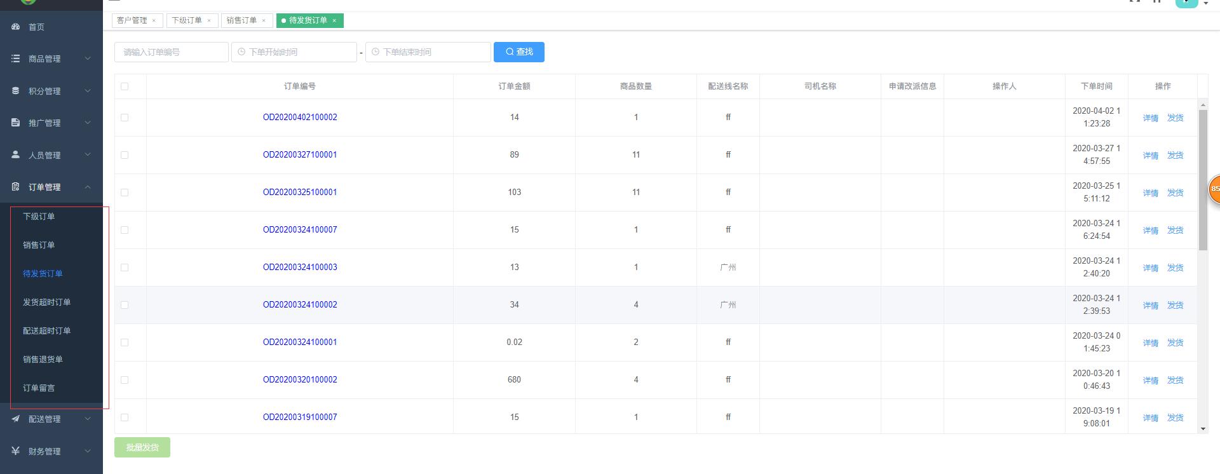This screenshot has width=1220, height=474.
Task: Click the 财务管理 yen icon
Action: (x=16, y=451)
